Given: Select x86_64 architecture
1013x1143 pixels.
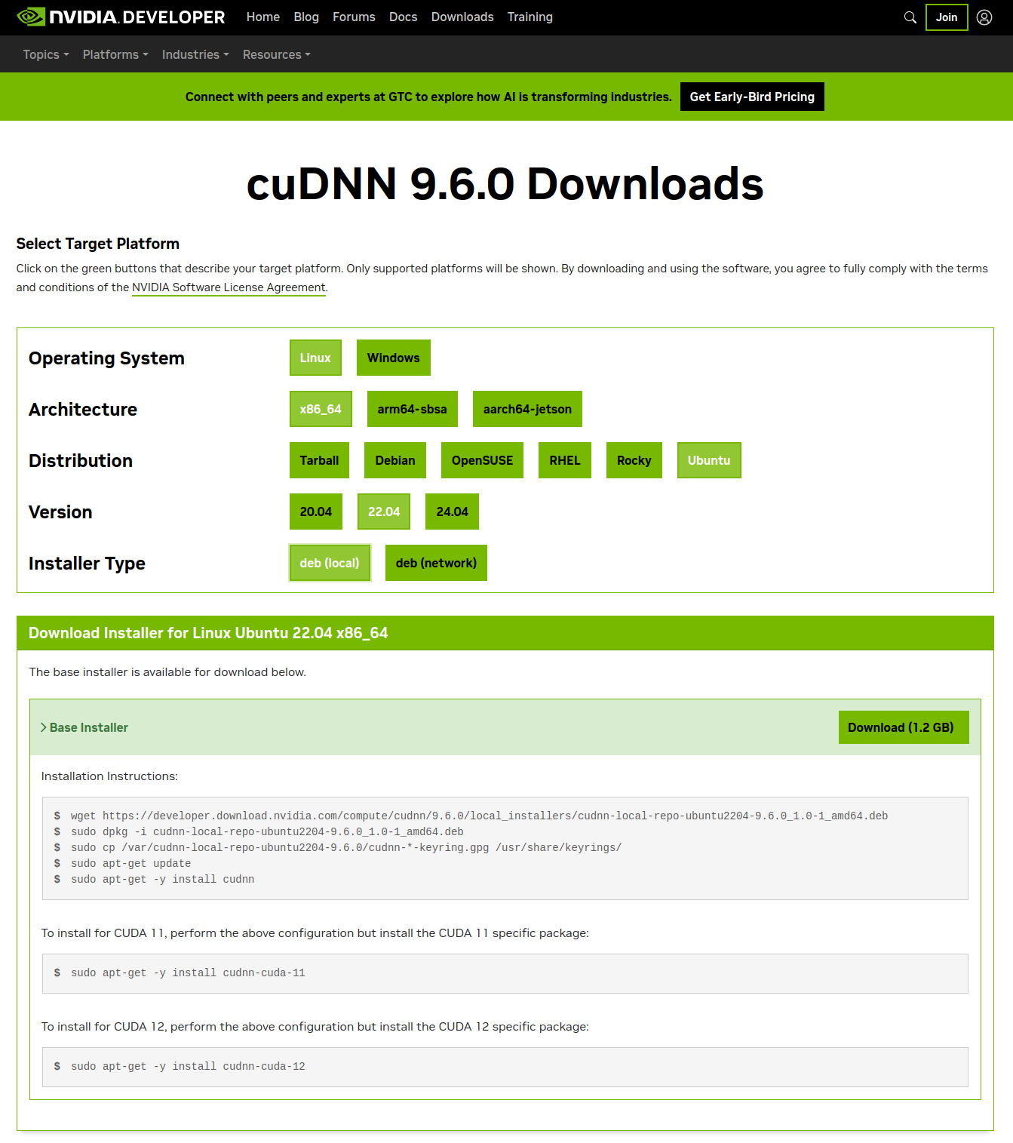Looking at the screenshot, I should point(321,409).
